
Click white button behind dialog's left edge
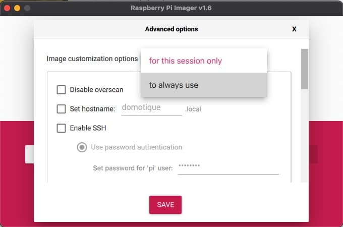coord(30,154)
